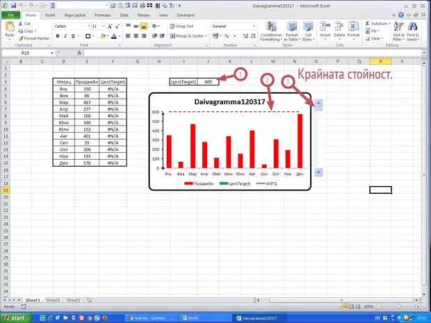Screen dimensions: 431x323
Task: Toggle Top Align icon
Action: tap(128, 26)
